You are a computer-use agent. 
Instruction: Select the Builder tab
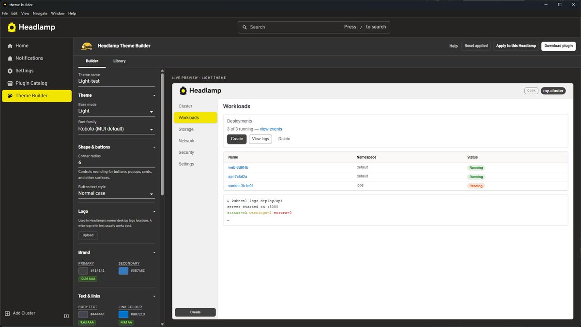click(92, 61)
